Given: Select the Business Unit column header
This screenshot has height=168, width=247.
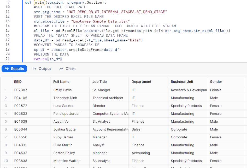Looking at the screenshot, I should point(182,82).
